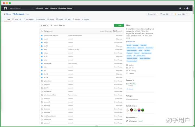Open the green Code dropdown button
Image resolution: width=195 pixels, height=127 pixels.
point(119,26)
